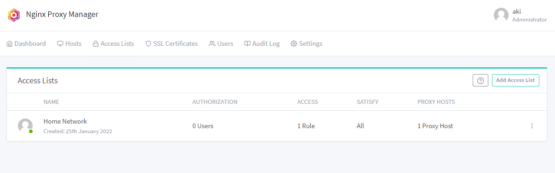
Task: Click the 'Created: 25th January 2022' text
Action: coord(78,131)
